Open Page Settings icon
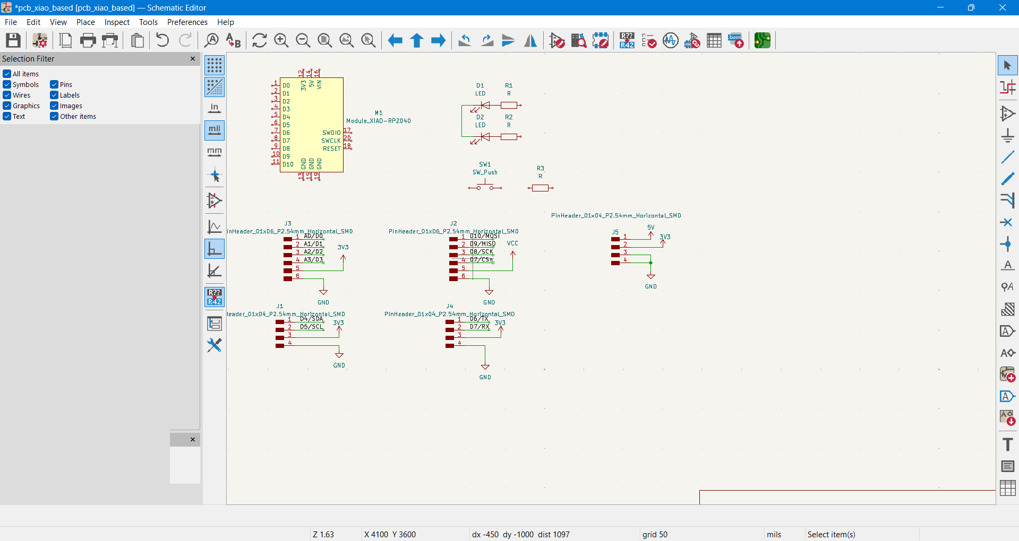The image size is (1019, 541). (65, 40)
